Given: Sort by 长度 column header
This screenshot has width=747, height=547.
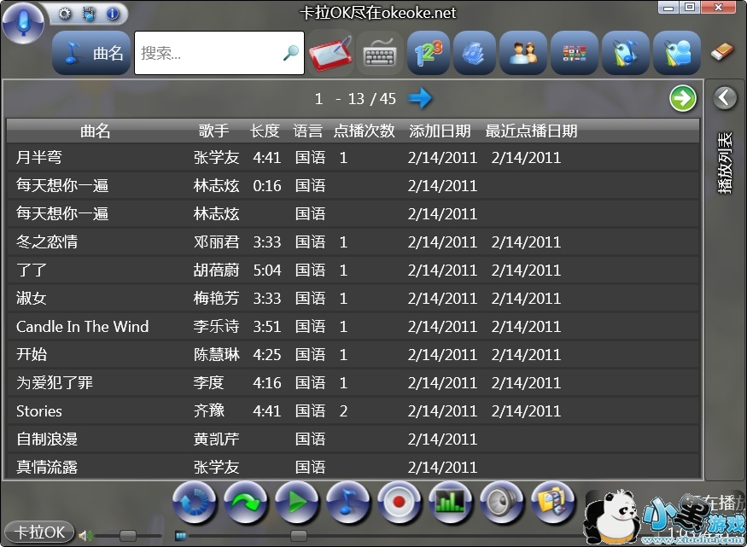Looking at the screenshot, I should click(x=265, y=131).
